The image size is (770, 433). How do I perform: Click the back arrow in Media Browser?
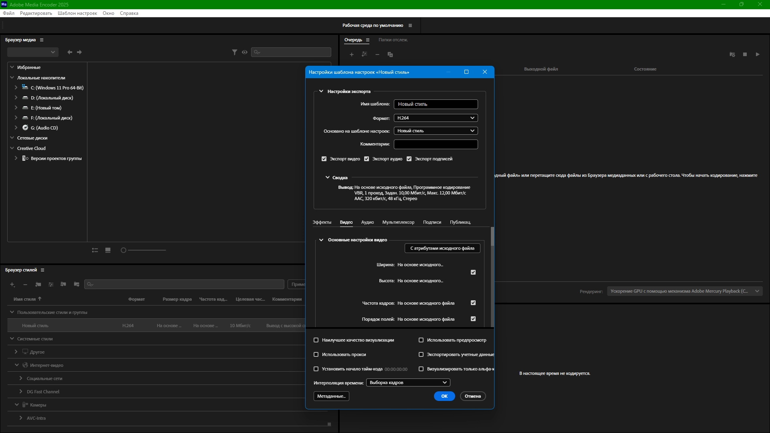(70, 52)
